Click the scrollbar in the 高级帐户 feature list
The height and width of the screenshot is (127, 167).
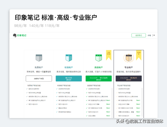pyautogui.click(x=112, y=102)
